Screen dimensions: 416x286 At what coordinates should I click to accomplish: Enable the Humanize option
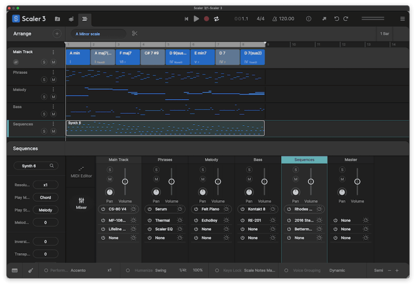tap(128, 270)
